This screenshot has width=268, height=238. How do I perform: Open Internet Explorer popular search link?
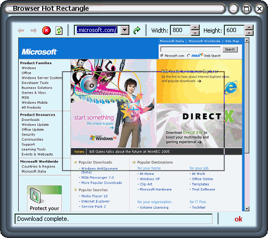(x=96, y=201)
